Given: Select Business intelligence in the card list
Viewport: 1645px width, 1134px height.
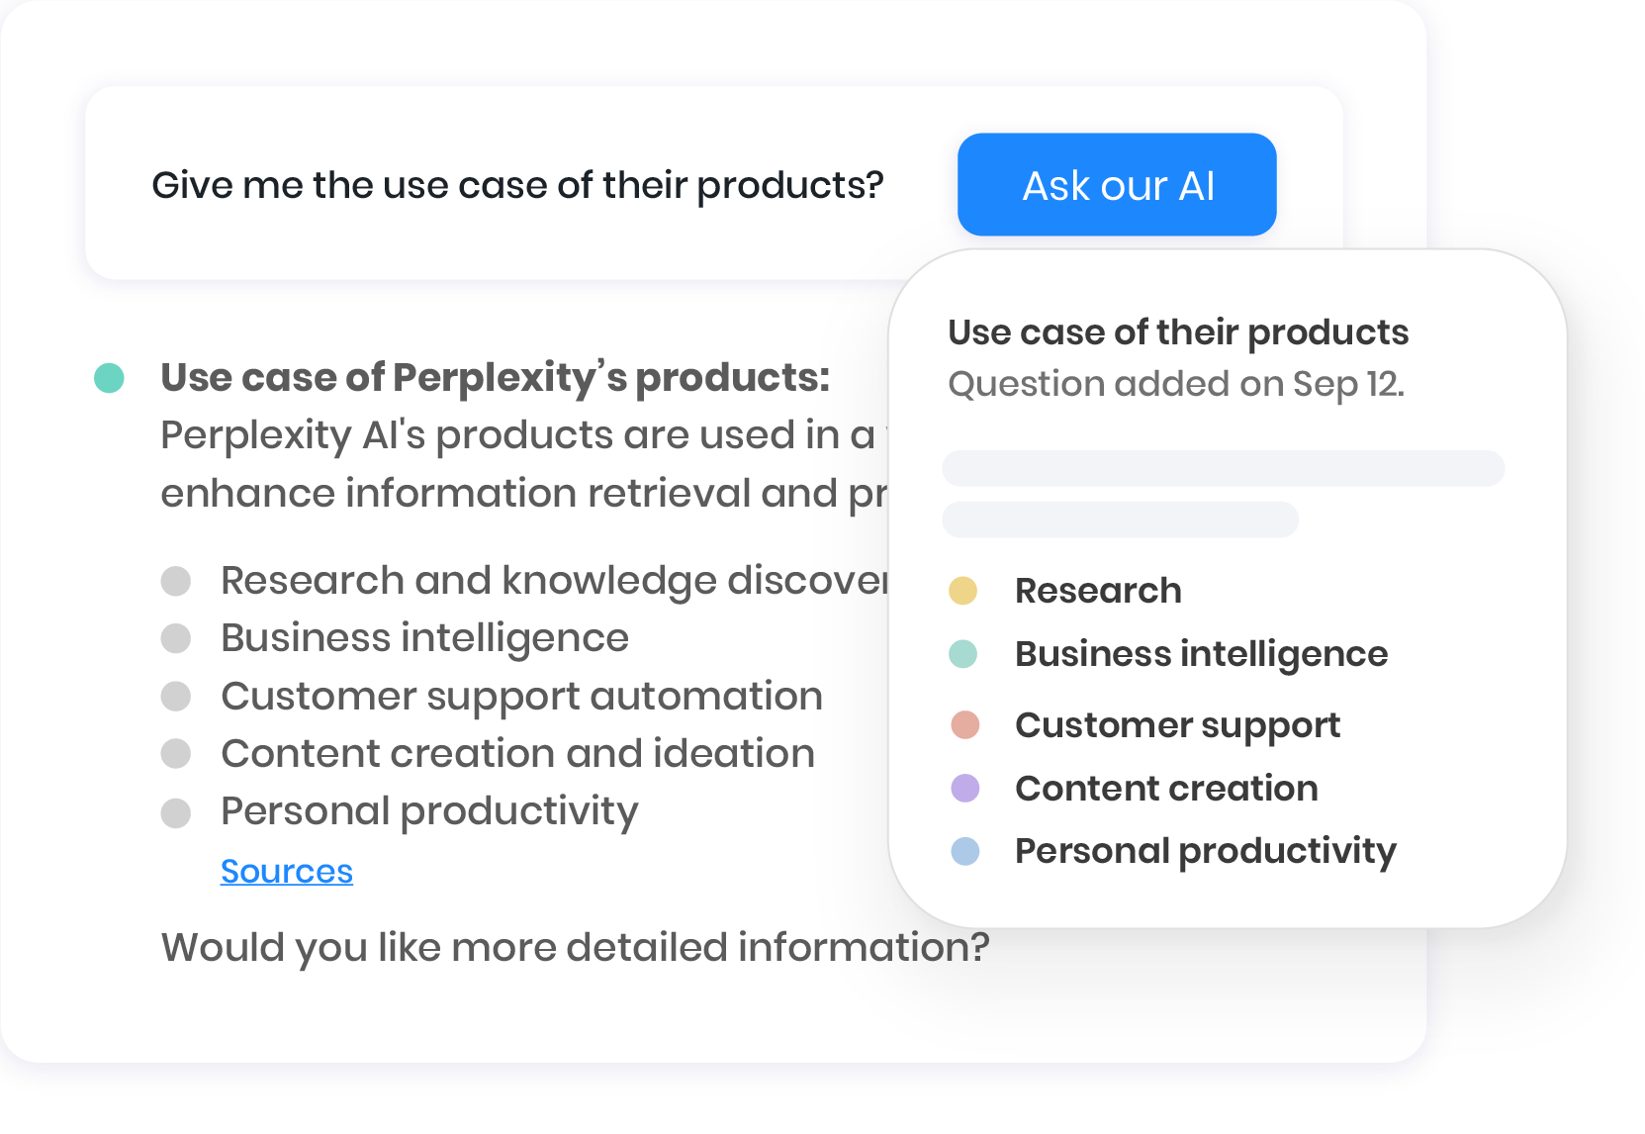Looking at the screenshot, I should click(x=1201, y=654).
